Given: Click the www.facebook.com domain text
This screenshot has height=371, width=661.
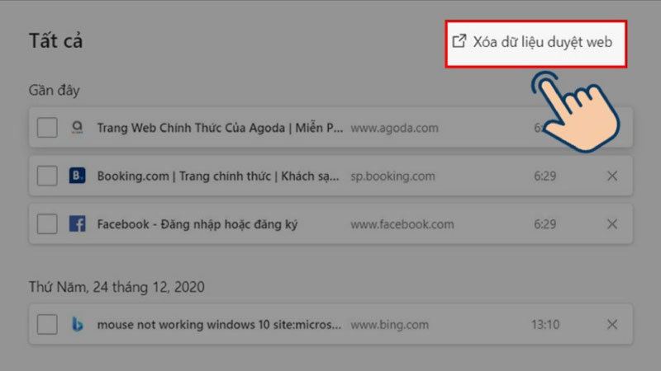Looking at the screenshot, I should pyautogui.click(x=402, y=224).
